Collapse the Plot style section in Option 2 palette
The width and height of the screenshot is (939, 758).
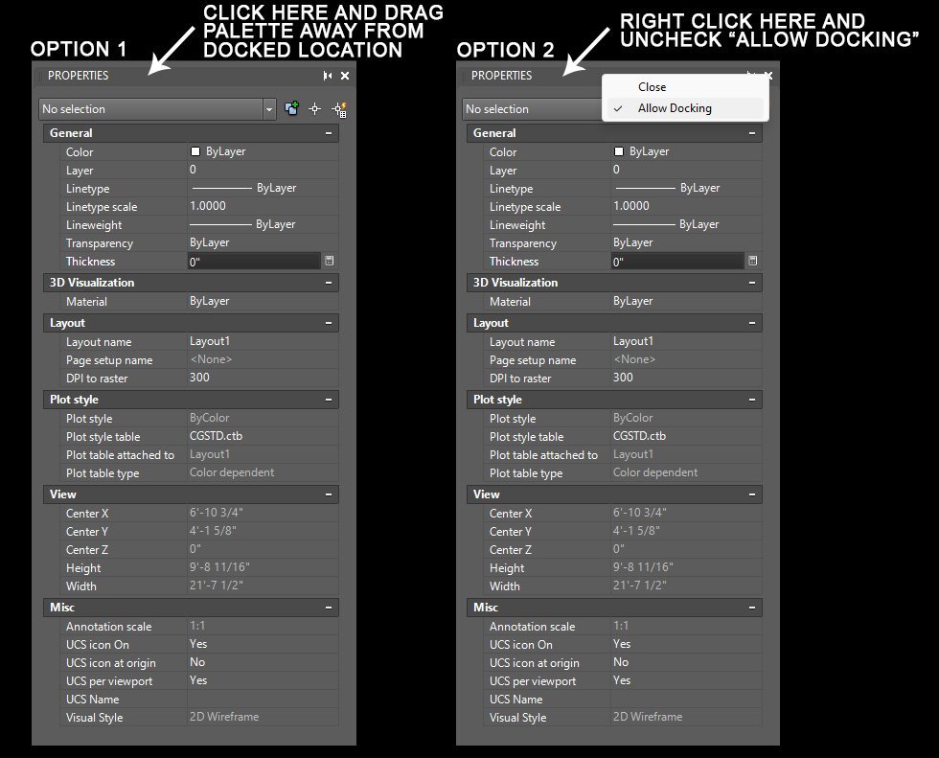coord(751,400)
